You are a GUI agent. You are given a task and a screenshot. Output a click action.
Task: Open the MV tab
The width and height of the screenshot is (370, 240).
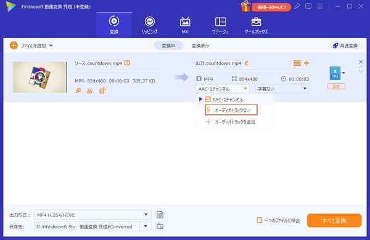pyautogui.click(x=185, y=25)
